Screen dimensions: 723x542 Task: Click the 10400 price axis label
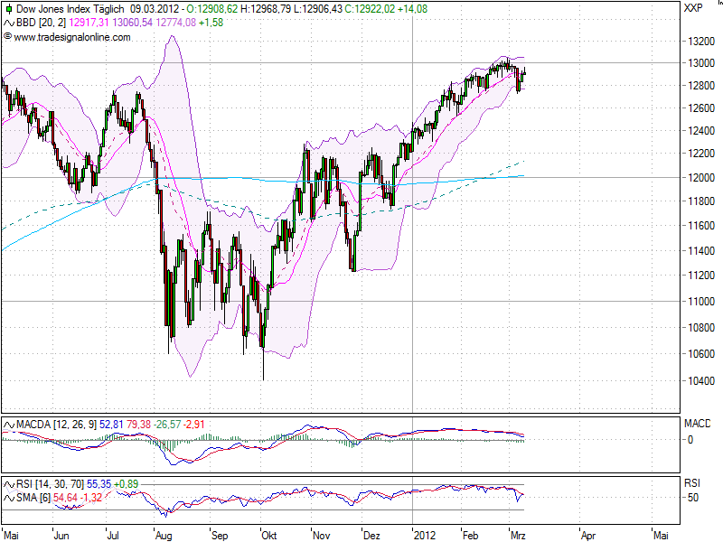point(701,381)
